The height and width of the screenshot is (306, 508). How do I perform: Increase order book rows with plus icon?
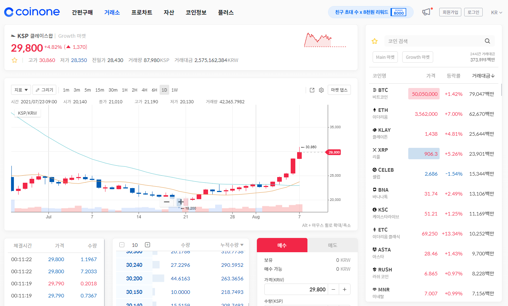(147, 245)
